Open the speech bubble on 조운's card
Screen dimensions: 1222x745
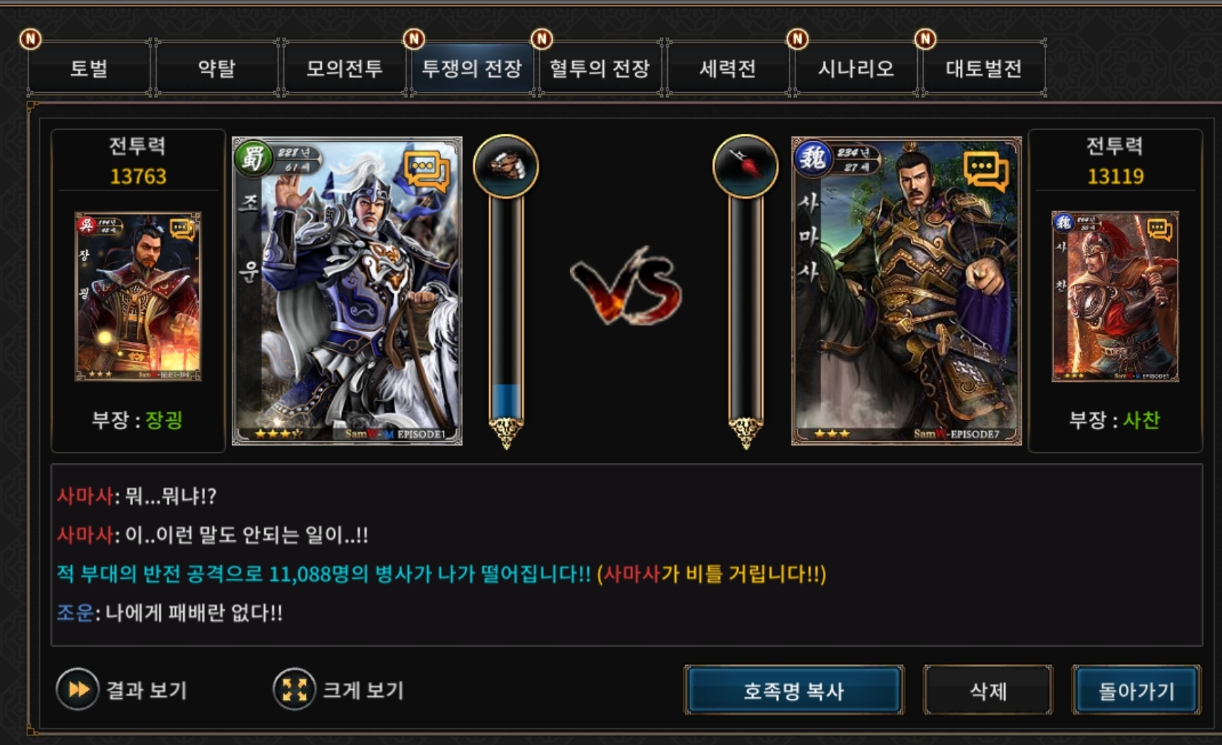click(x=427, y=171)
